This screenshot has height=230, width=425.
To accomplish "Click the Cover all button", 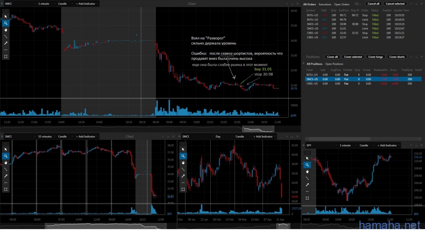I will point(332,57).
